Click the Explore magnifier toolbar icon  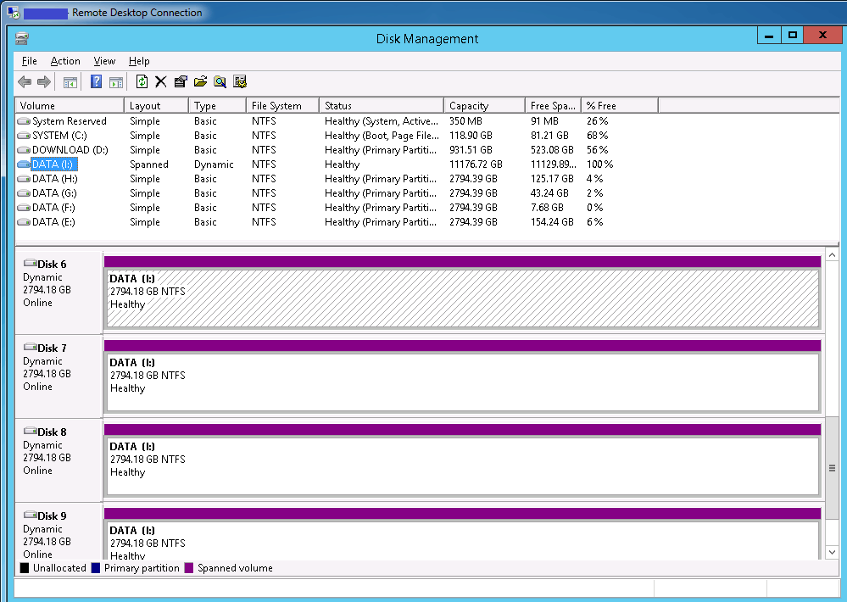point(220,81)
